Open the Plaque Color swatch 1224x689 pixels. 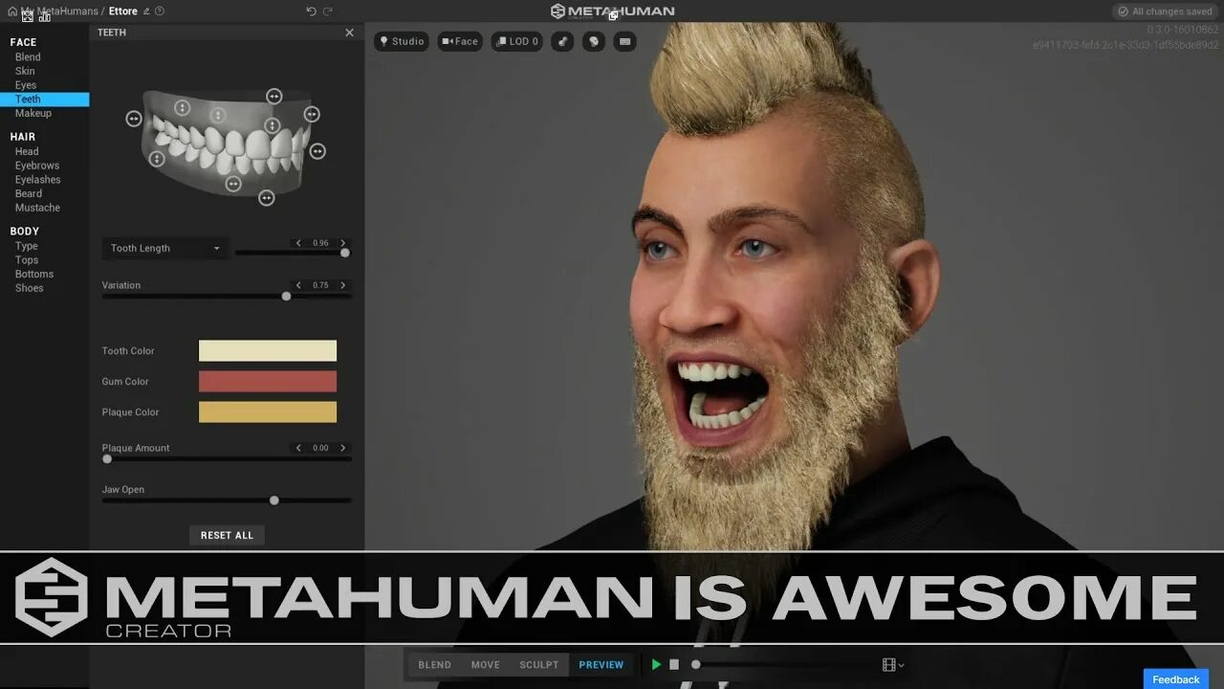(x=268, y=412)
